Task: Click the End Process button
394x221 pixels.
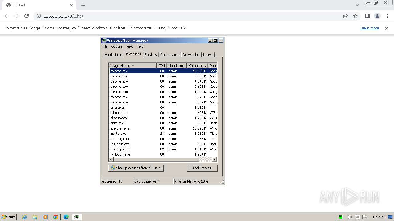Action: click(x=202, y=168)
